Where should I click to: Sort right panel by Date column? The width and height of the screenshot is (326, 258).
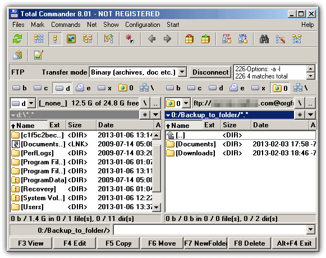tap(280, 125)
